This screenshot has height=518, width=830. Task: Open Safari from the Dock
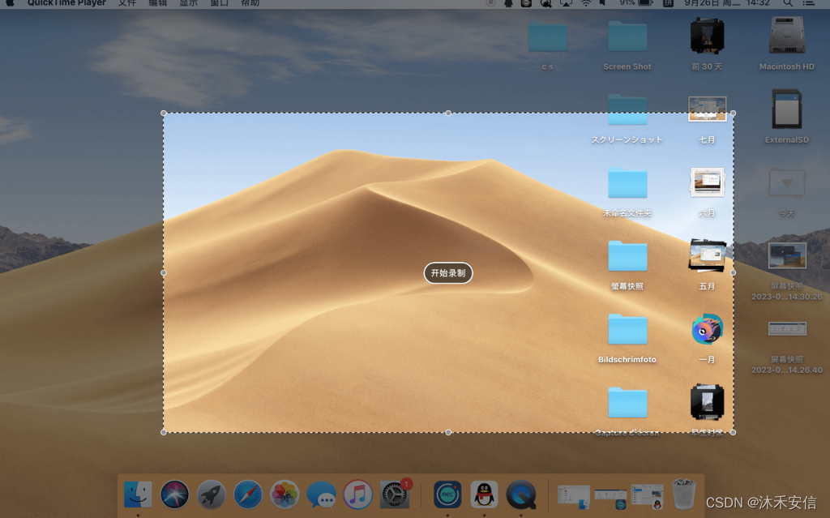248,494
